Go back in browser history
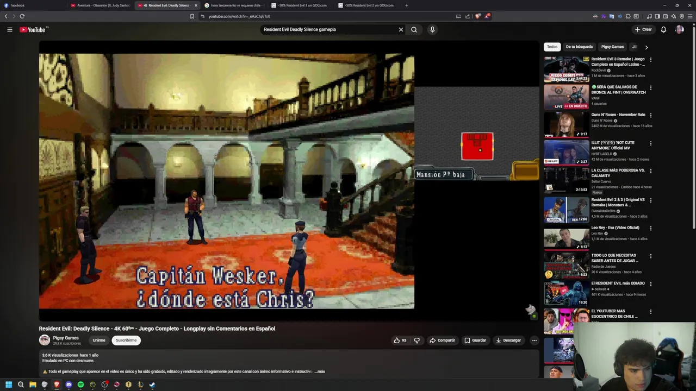Screen dimensions: 696x391 click(6, 16)
